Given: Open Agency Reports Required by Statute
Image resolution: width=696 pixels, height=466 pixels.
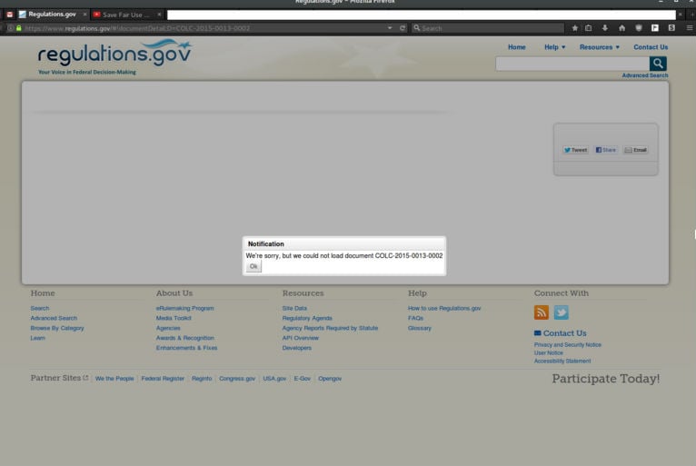Looking at the screenshot, I should point(330,328).
